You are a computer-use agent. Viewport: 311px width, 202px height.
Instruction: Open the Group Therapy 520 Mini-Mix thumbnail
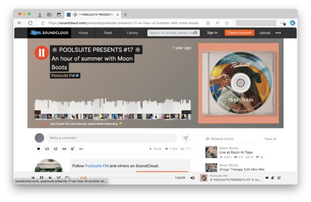coord(211,167)
